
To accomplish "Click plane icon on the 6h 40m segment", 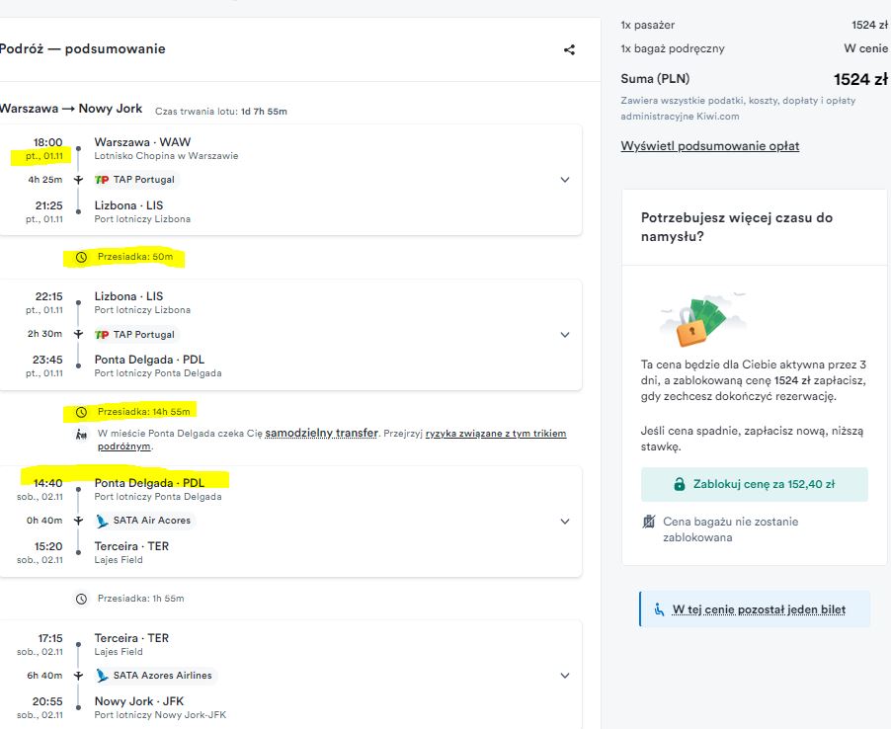I will 78,676.
